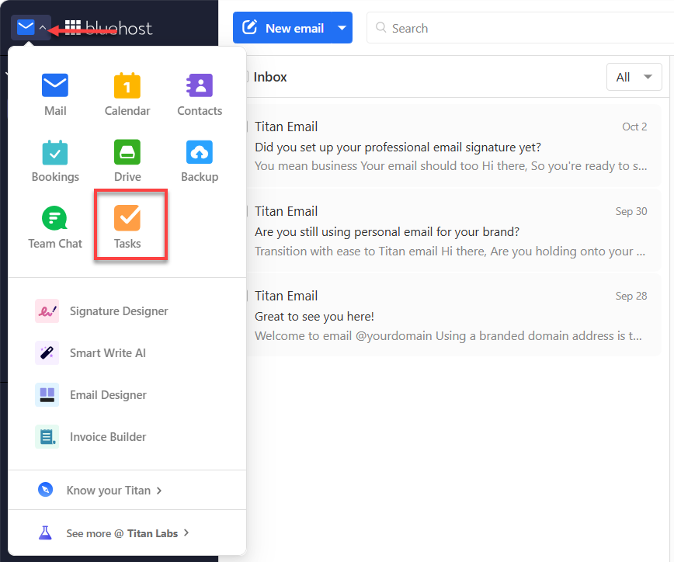Screen dimensions: 674x562
Task: Select Invoice Builder entry
Action: pyautogui.click(x=127, y=436)
